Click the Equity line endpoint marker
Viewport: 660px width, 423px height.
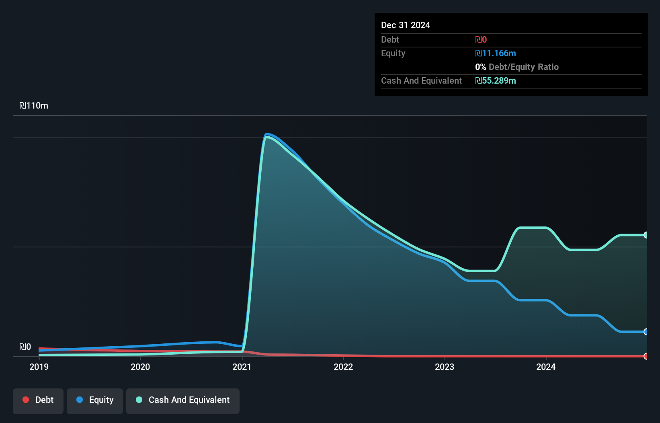tap(646, 332)
